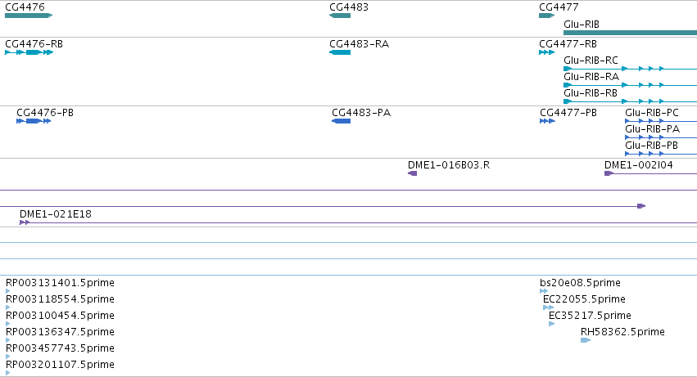
Task: Click the DME1-021E18 clone label
Action: [x=56, y=214]
